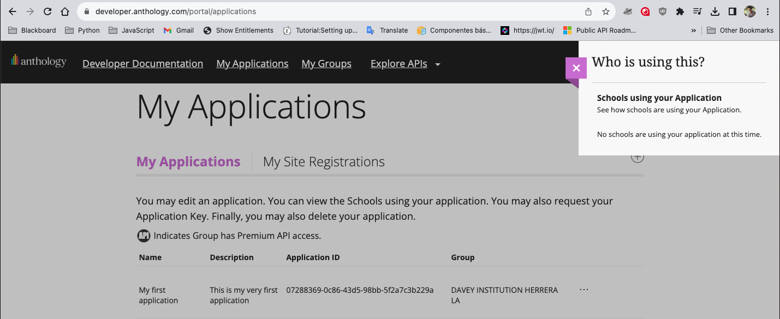This screenshot has height=319, width=780.
Task: Open the badger extension icon
Action: pyautogui.click(x=628, y=11)
